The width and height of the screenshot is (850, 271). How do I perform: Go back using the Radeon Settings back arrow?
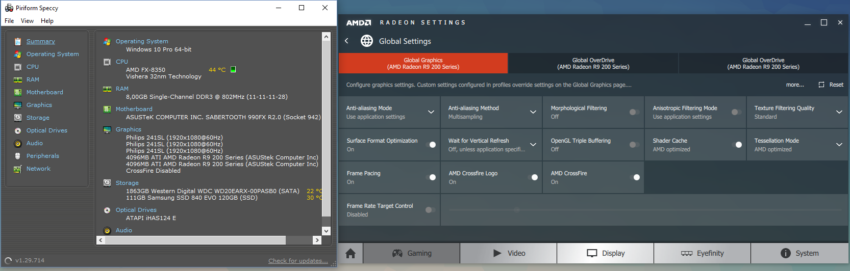click(346, 41)
